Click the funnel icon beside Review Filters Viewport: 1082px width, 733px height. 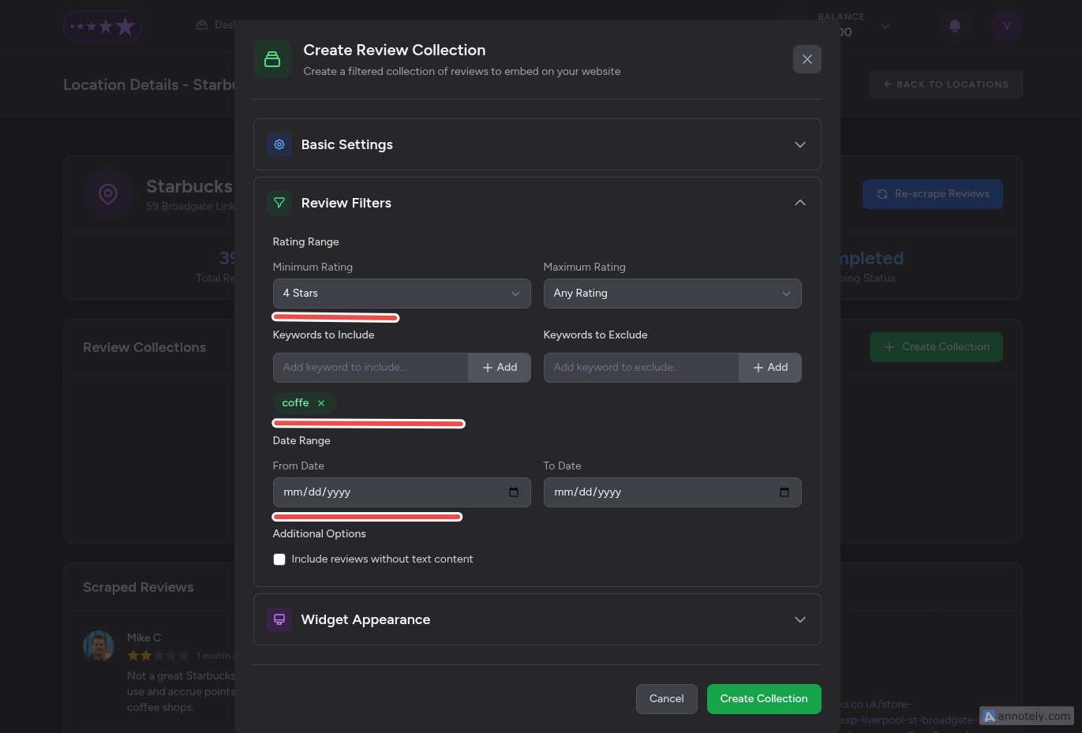(279, 203)
